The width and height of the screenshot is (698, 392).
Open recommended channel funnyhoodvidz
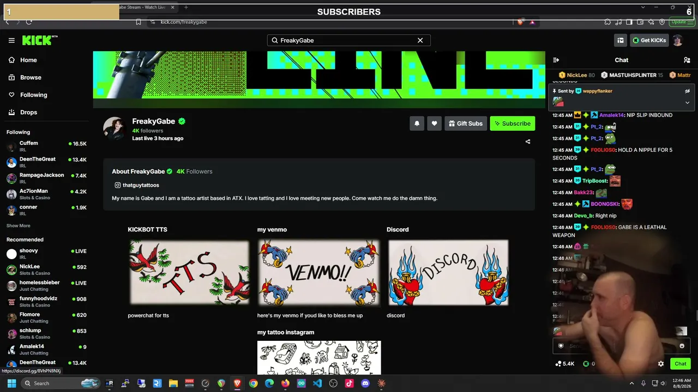click(x=46, y=302)
